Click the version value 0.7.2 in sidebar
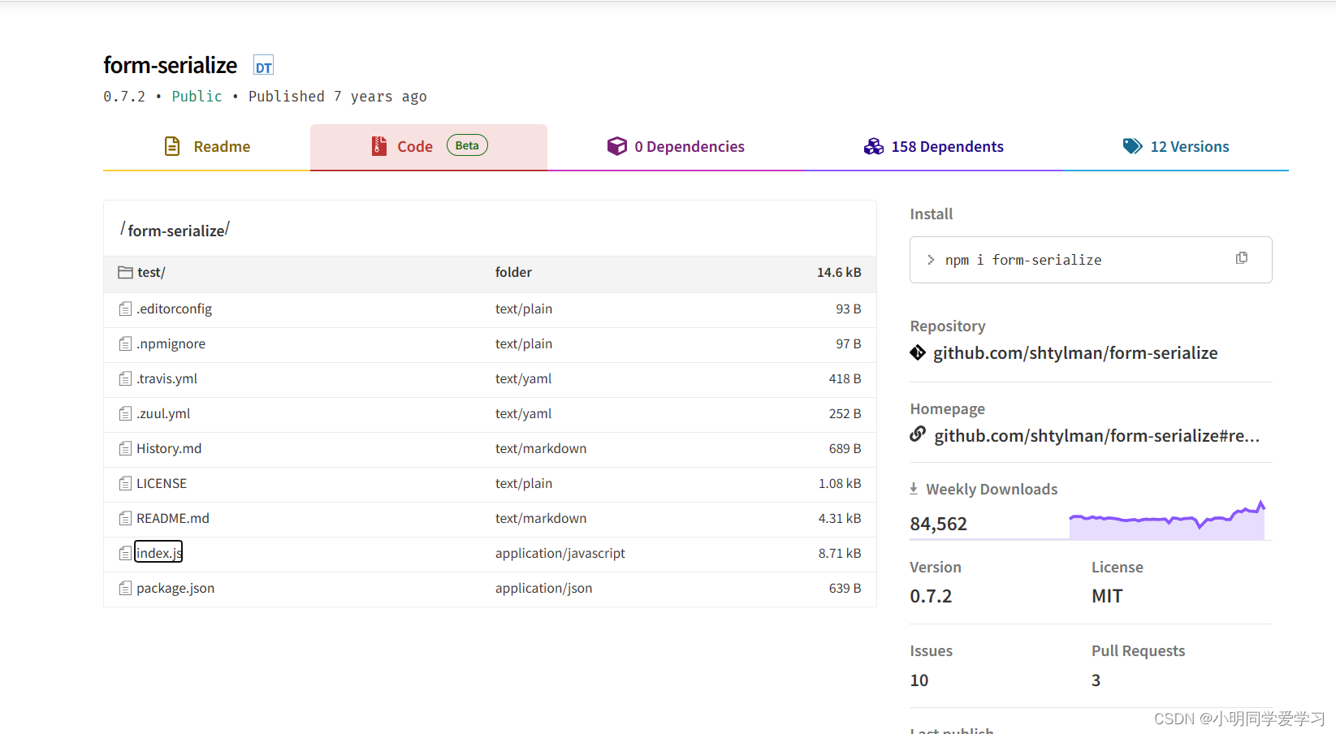Viewport: 1336px width, 734px height. (x=931, y=597)
